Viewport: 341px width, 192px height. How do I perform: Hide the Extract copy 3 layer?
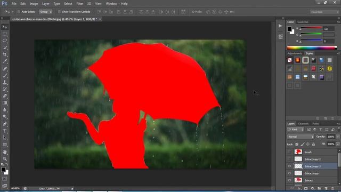click(x=289, y=166)
